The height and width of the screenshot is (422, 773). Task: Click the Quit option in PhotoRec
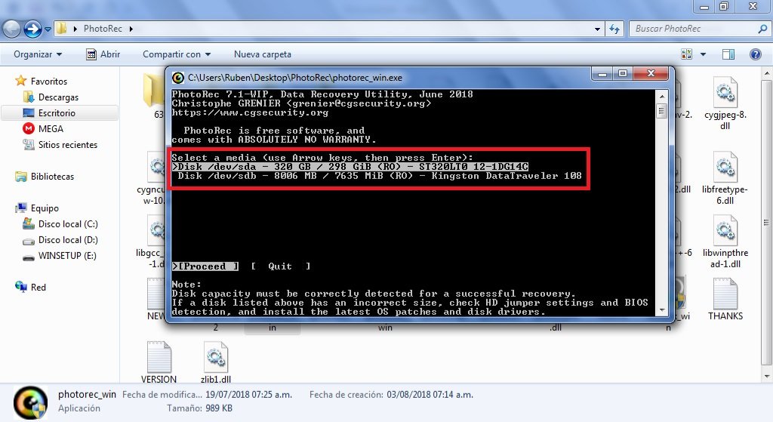(x=281, y=266)
